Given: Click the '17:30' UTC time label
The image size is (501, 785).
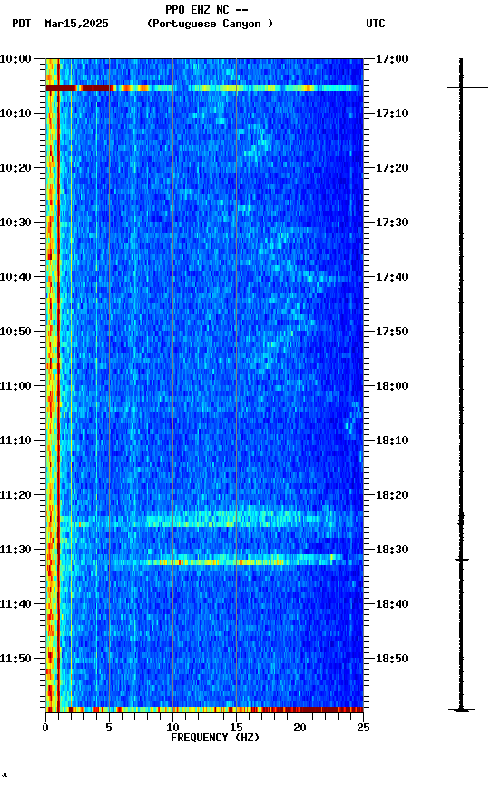Looking at the screenshot, I should (x=391, y=223).
